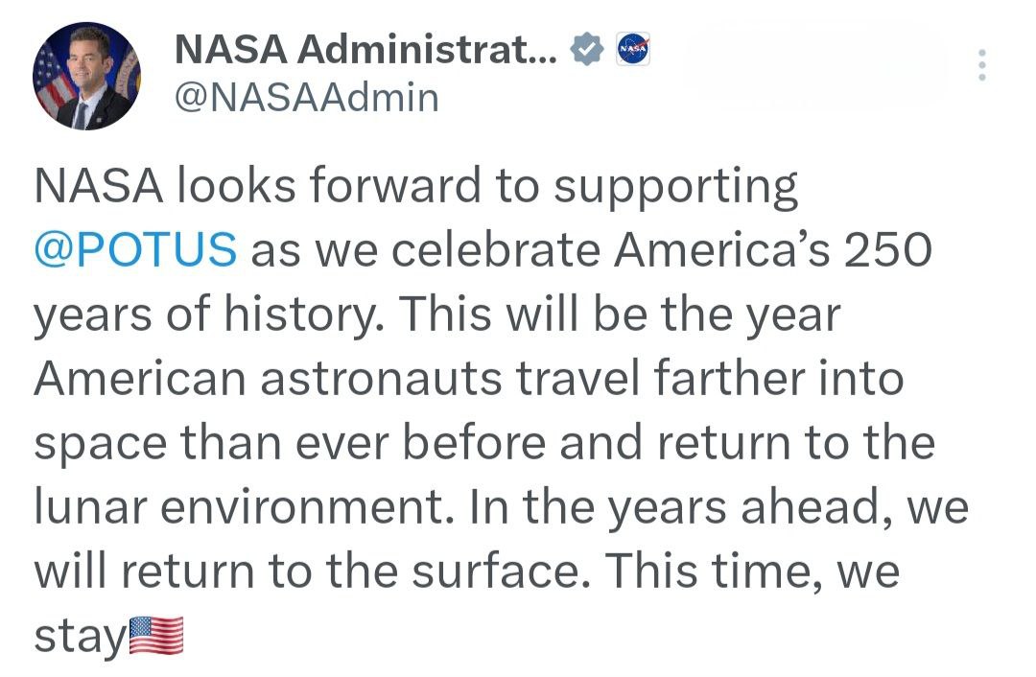
Task: Click the American flag emoji after "stay"
Action: point(156,637)
